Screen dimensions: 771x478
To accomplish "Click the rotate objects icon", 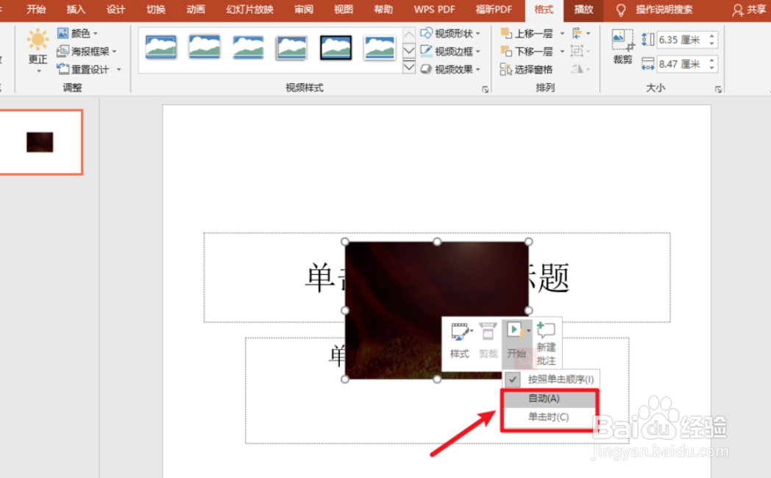I will coord(581,69).
